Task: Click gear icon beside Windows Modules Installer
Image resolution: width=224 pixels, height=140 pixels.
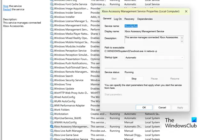Action: coord(52,46)
